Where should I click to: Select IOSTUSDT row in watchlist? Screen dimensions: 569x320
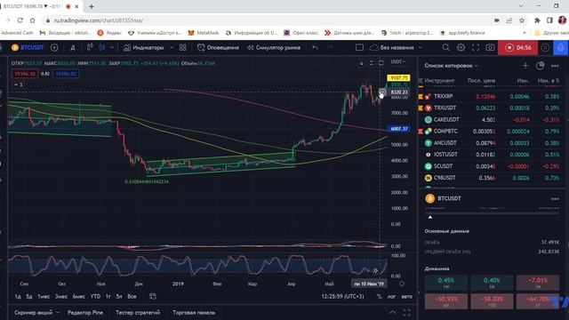click(491, 155)
